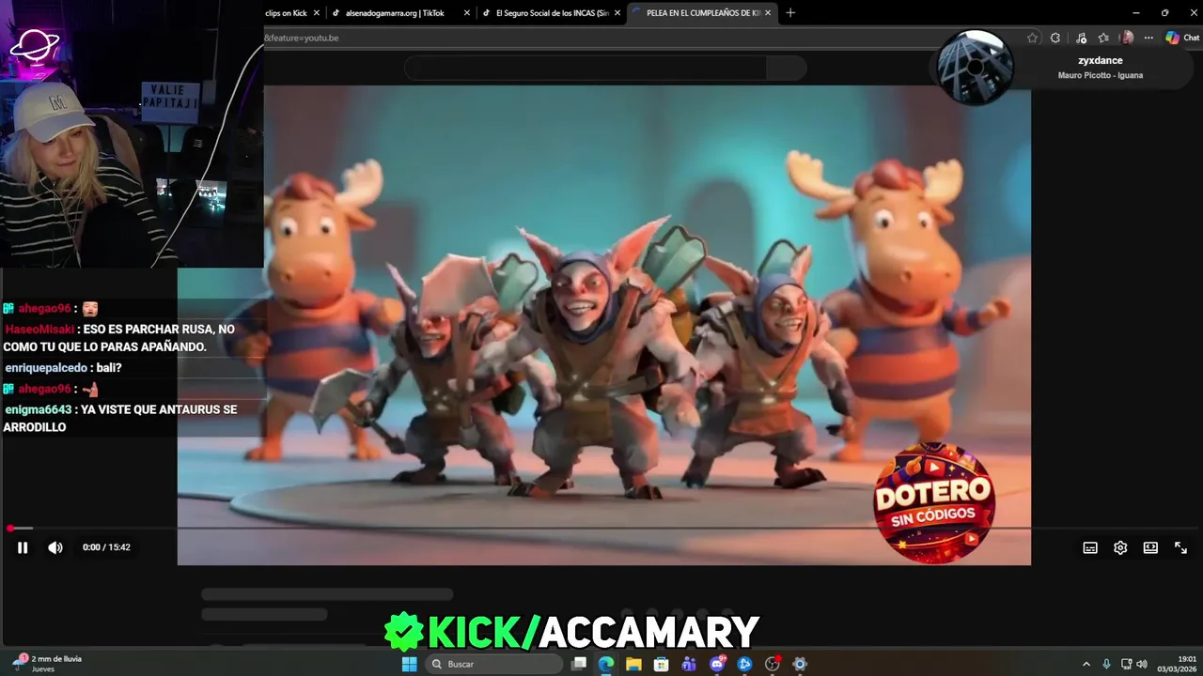Click the taskbar 'Buscar' search box
Viewport: 1203px width, 676px height.
click(493, 664)
